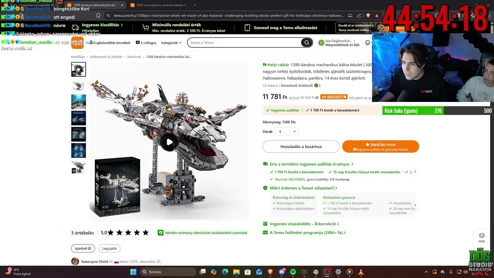This screenshot has height=278, width=494.
Task: Click the '3 értékelés' review count
Action: (83, 233)
